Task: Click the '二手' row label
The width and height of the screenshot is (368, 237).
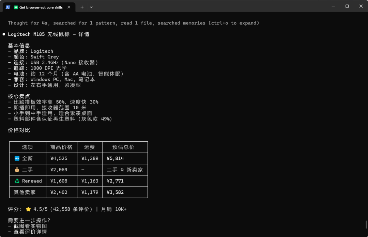Action: tap(28, 170)
